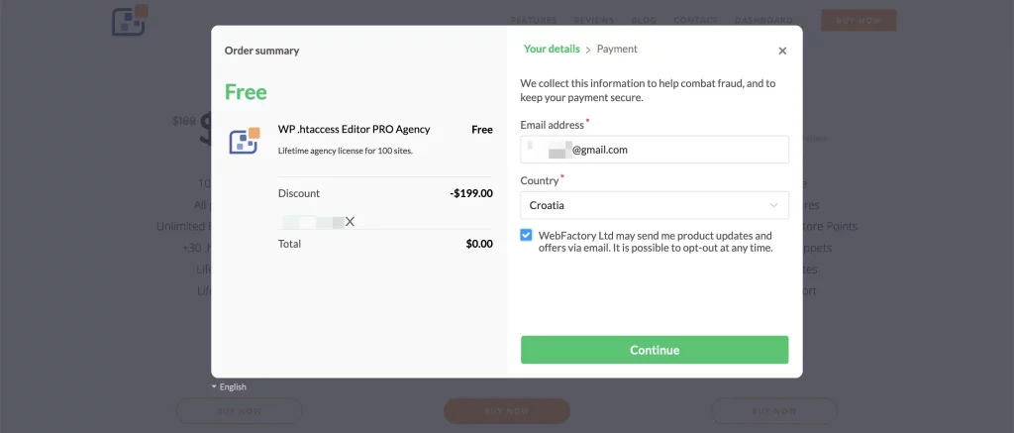Open the Blog navigation link
The height and width of the screenshot is (433, 1014).
tap(643, 20)
